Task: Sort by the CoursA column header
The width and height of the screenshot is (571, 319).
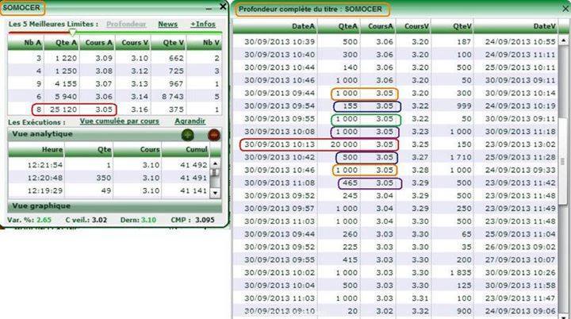Action: (377, 26)
